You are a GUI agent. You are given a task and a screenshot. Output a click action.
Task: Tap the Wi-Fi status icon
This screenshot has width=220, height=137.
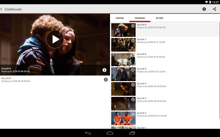coord(207,2)
